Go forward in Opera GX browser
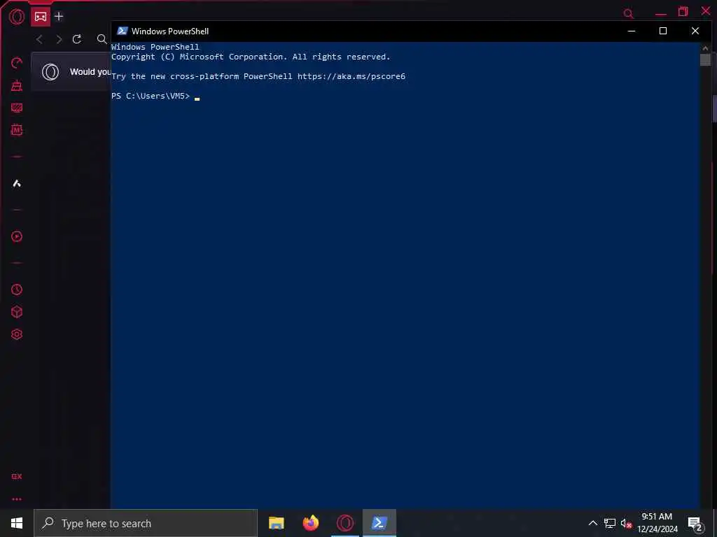The height and width of the screenshot is (537, 717). coord(59,39)
